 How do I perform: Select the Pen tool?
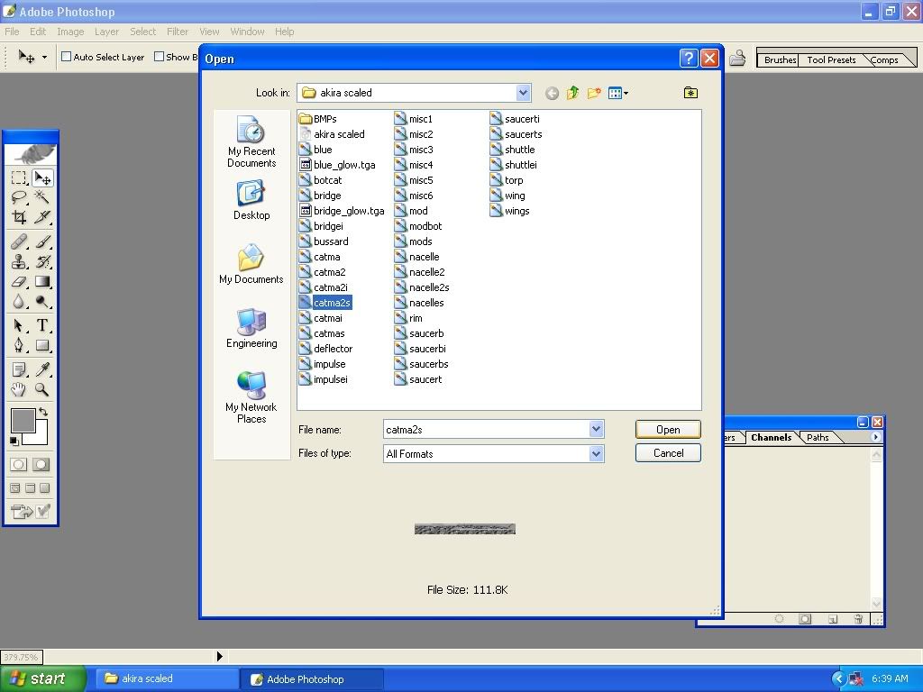[x=19, y=345]
